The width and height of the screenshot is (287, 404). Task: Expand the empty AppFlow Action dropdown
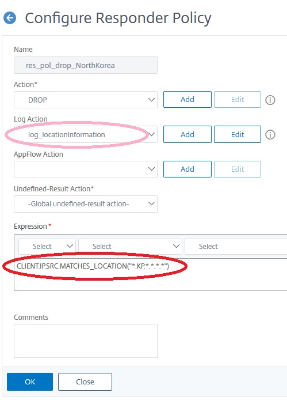(x=86, y=169)
